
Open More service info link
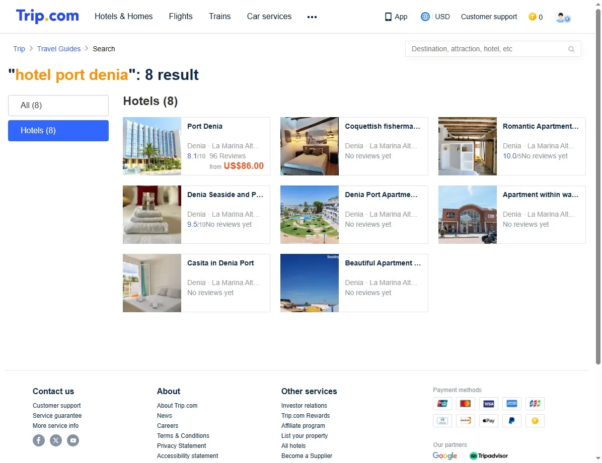(56, 426)
